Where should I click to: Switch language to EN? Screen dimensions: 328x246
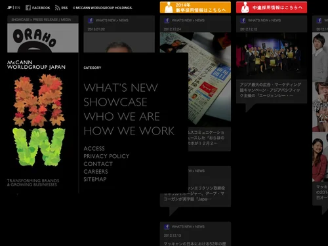pyautogui.click(x=18, y=8)
